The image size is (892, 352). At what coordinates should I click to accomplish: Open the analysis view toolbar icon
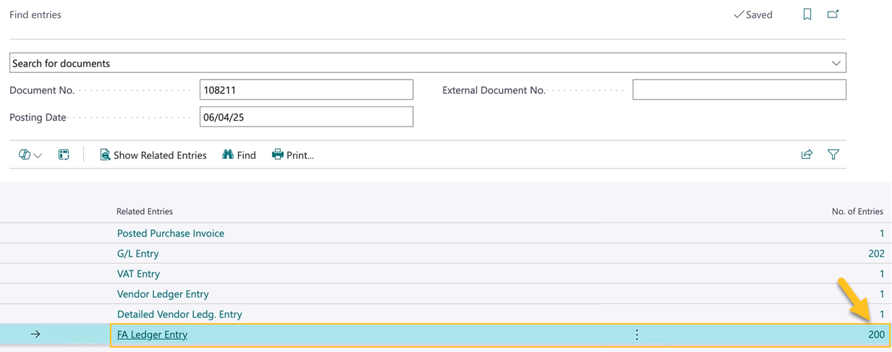click(x=64, y=155)
